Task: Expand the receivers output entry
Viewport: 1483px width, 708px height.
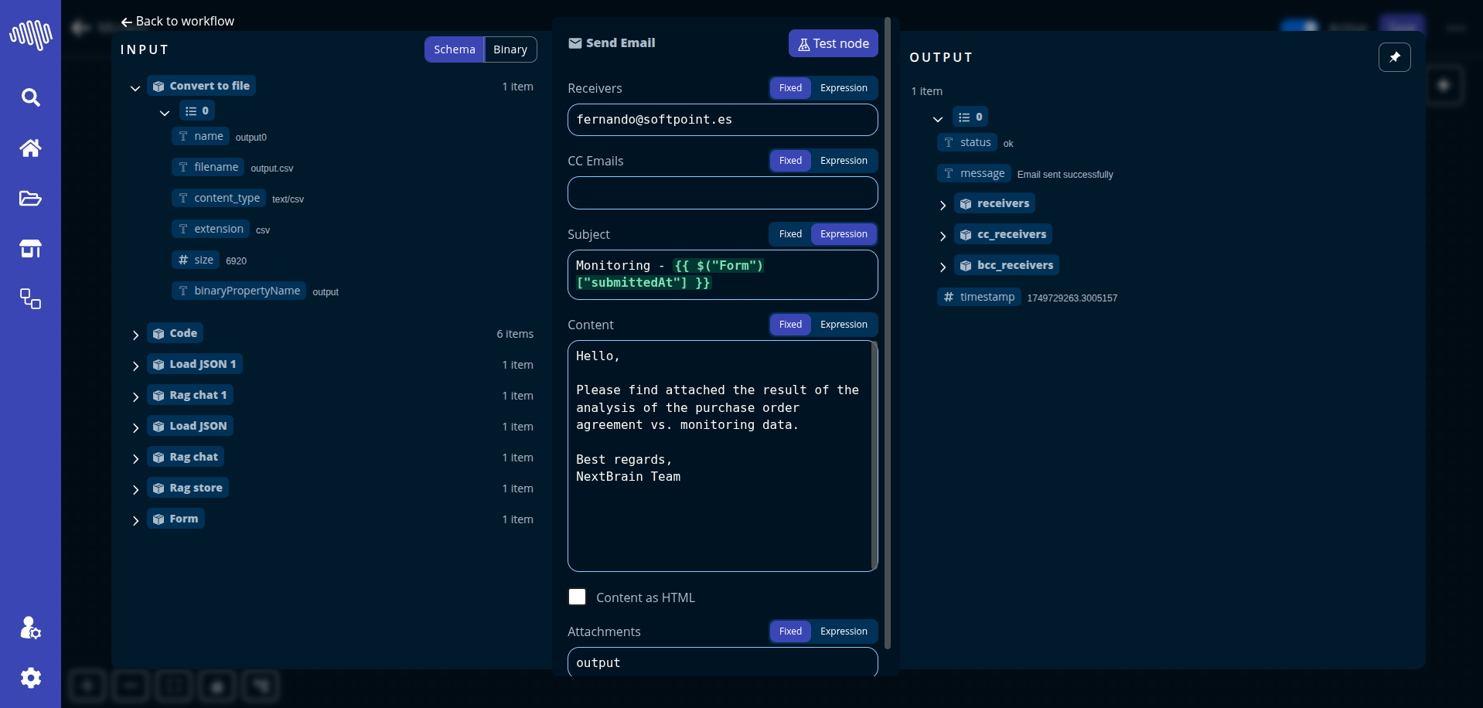Action: 943,205
